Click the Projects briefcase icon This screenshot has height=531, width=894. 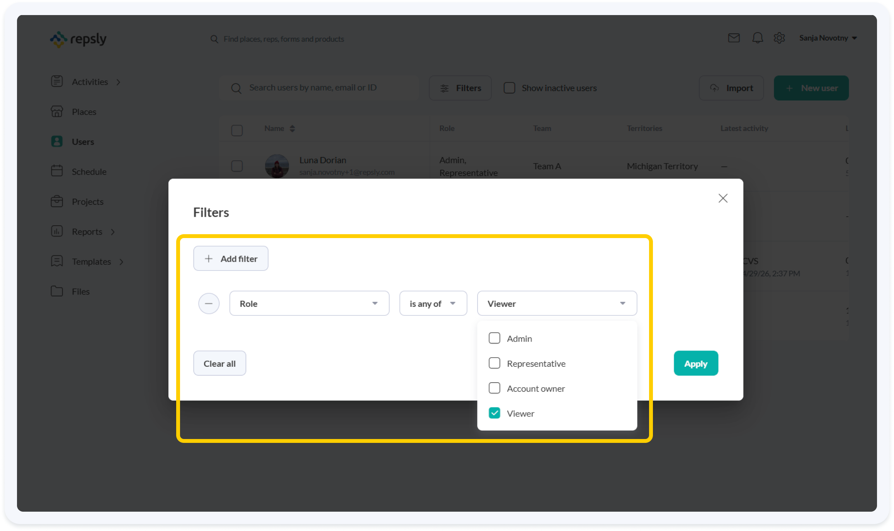(57, 201)
